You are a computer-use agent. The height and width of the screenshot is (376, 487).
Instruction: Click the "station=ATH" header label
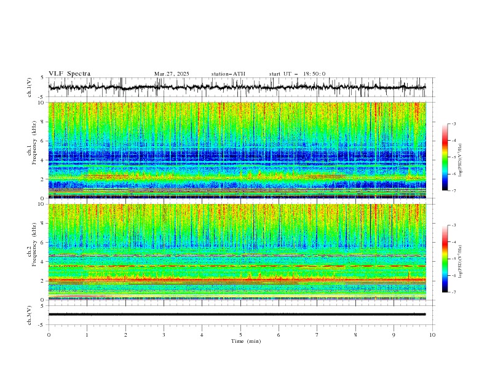[x=228, y=74]
